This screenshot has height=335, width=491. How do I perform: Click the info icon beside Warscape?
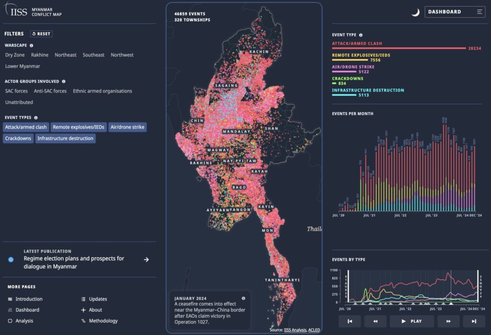(x=32, y=46)
